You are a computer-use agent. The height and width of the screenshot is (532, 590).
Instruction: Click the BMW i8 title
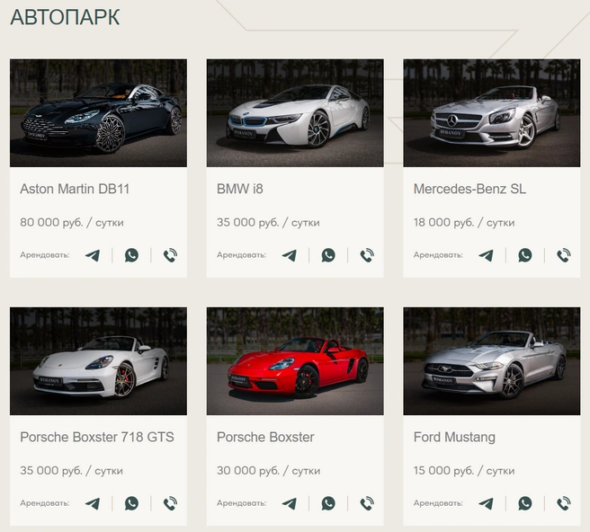[x=239, y=189]
